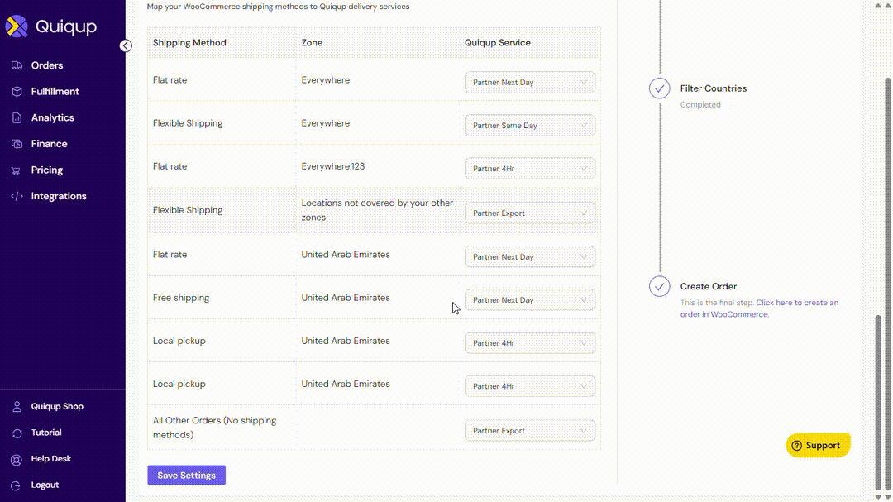
Task: Open service dropdown for second Local pickup row
Action: coord(530,386)
